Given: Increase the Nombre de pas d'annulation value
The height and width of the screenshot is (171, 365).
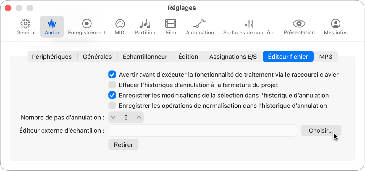Looking at the screenshot, I should point(139,117).
